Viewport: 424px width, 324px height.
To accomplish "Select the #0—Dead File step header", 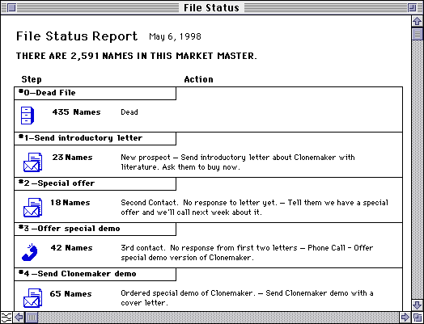I will click(x=95, y=93).
